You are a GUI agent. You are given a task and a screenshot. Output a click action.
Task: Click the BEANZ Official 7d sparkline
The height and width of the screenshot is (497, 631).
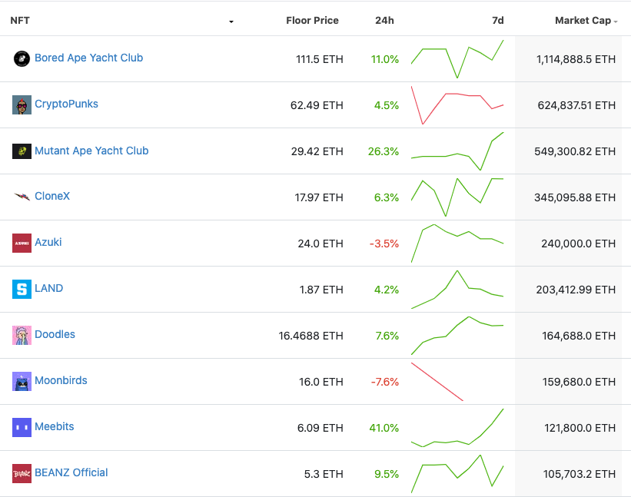[457, 474]
